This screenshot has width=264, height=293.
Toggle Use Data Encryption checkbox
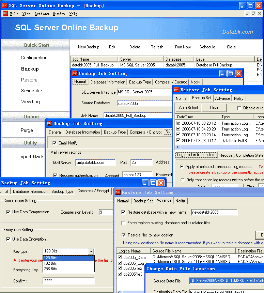[8, 239]
